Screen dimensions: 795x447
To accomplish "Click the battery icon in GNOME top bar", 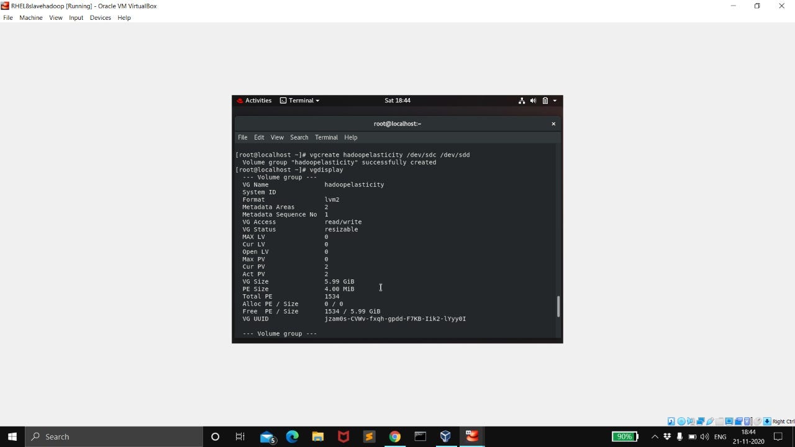I will pyautogui.click(x=545, y=101).
